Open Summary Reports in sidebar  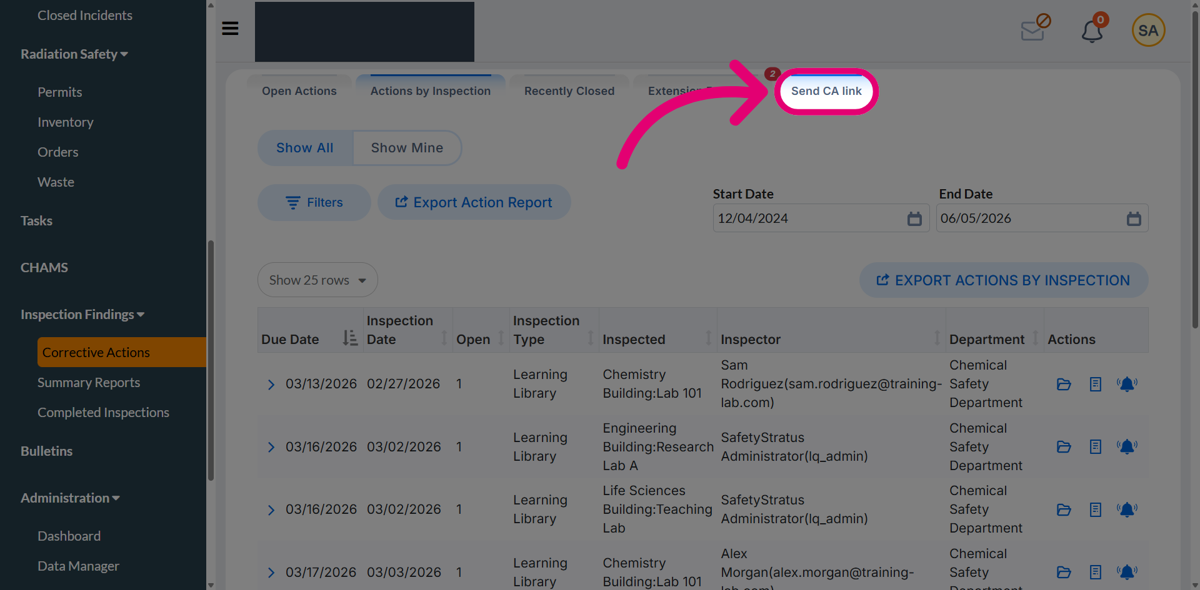tap(89, 383)
